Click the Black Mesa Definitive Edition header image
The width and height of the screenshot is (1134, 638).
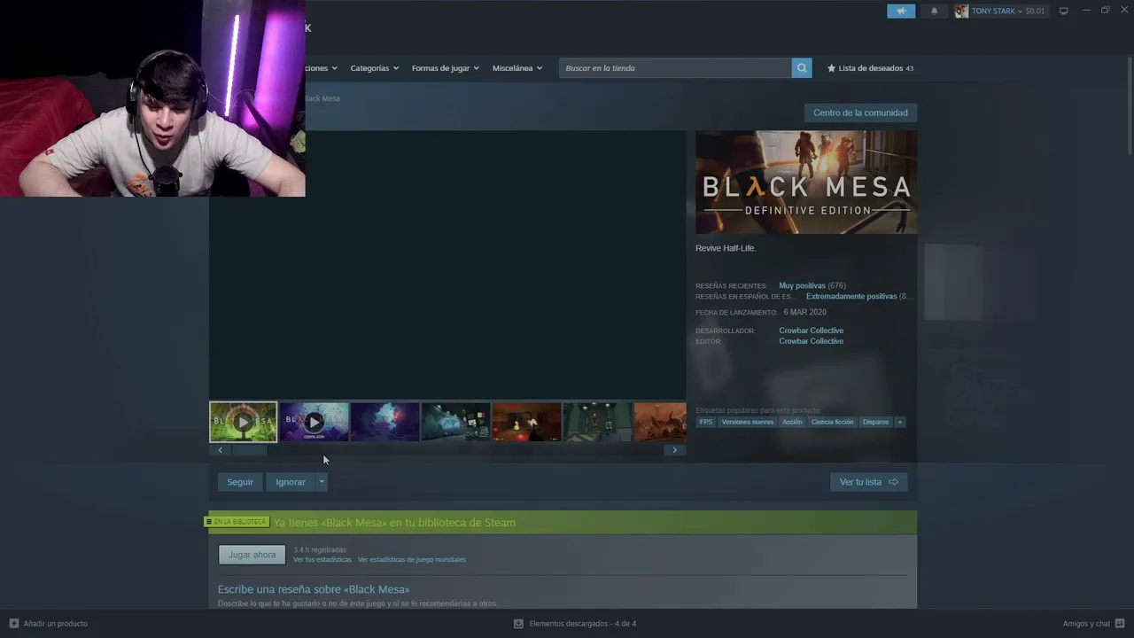click(x=806, y=183)
